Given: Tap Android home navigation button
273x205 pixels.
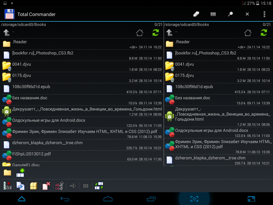Looking at the screenshot, I should (108, 199).
